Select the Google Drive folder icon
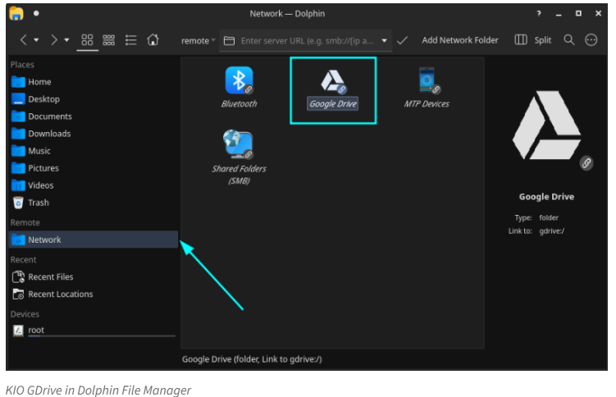 (332, 80)
